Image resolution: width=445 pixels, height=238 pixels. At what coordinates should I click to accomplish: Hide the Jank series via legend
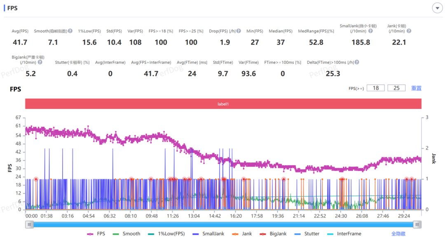click(242, 233)
